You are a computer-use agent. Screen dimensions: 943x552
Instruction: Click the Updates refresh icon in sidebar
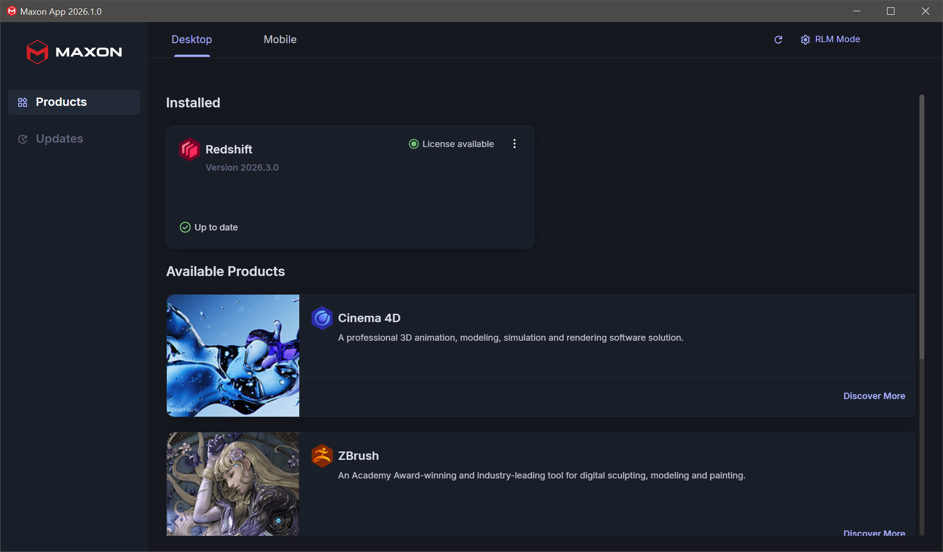23,139
